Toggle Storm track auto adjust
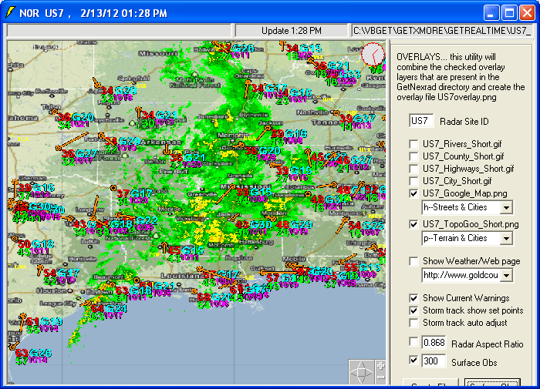540x389 pixels. click(x=415, y=323)
